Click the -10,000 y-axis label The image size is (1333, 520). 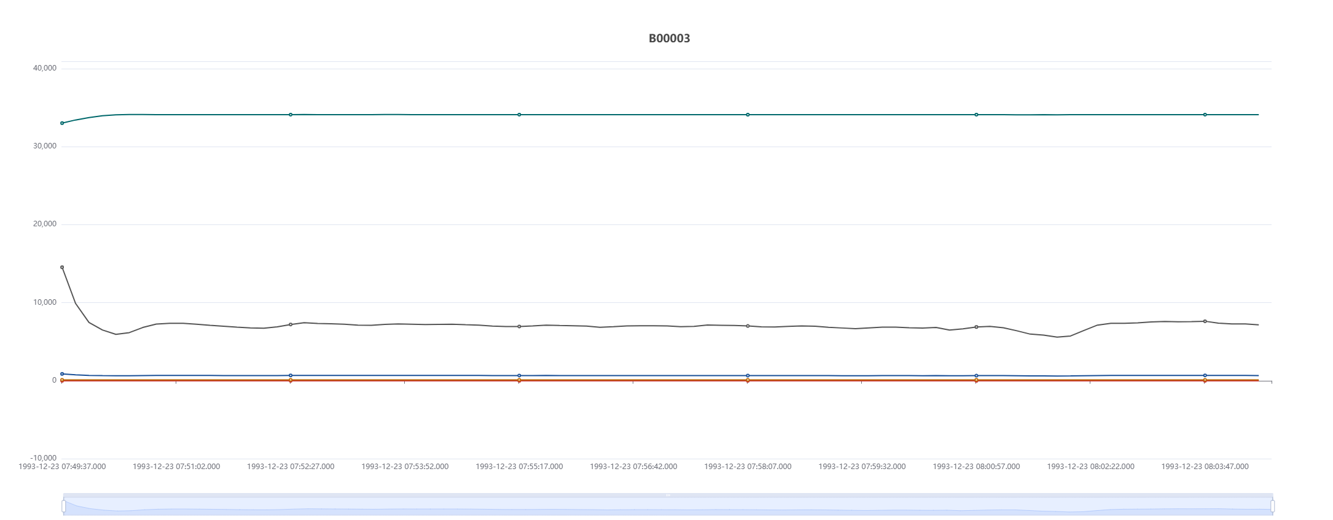coord(43,458)
